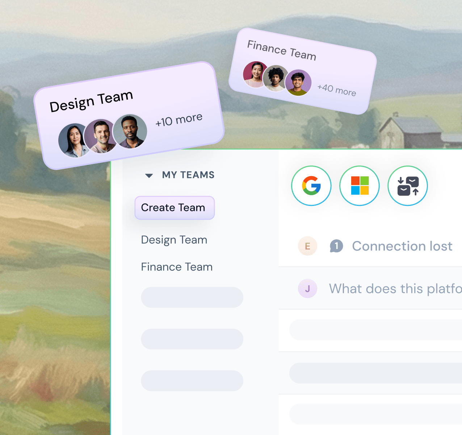Click the Microsoft logo icon

pyautogui.click(x=360, y=186)
